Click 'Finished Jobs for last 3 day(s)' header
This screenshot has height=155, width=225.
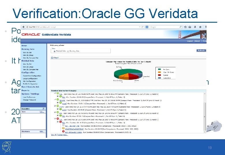tap(64, 91)
